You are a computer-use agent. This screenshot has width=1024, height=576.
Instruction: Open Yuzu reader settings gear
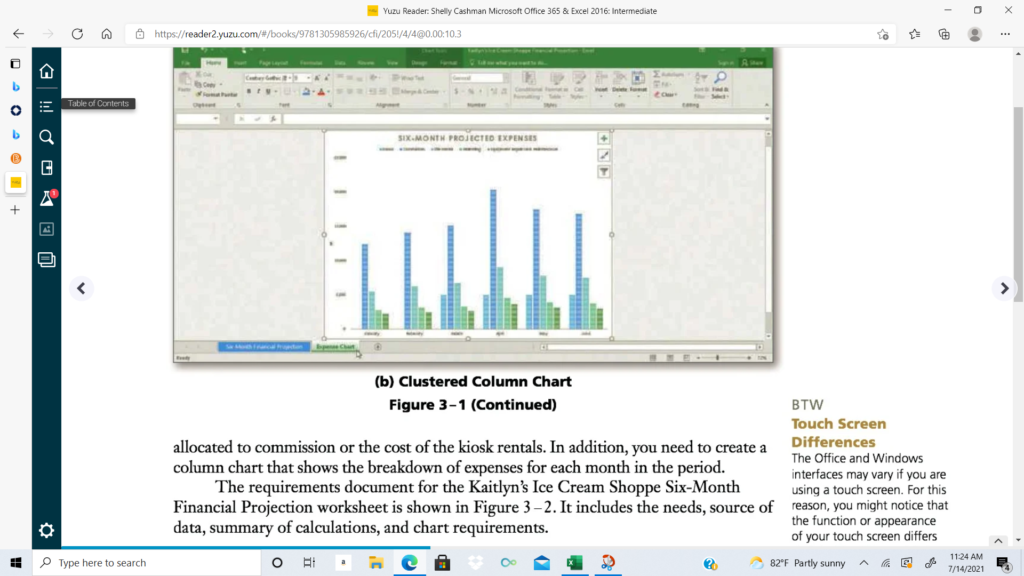coord(46,530)
